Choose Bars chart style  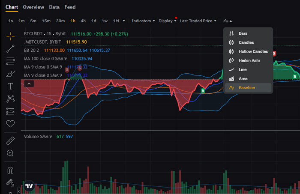tap(248, 33)
